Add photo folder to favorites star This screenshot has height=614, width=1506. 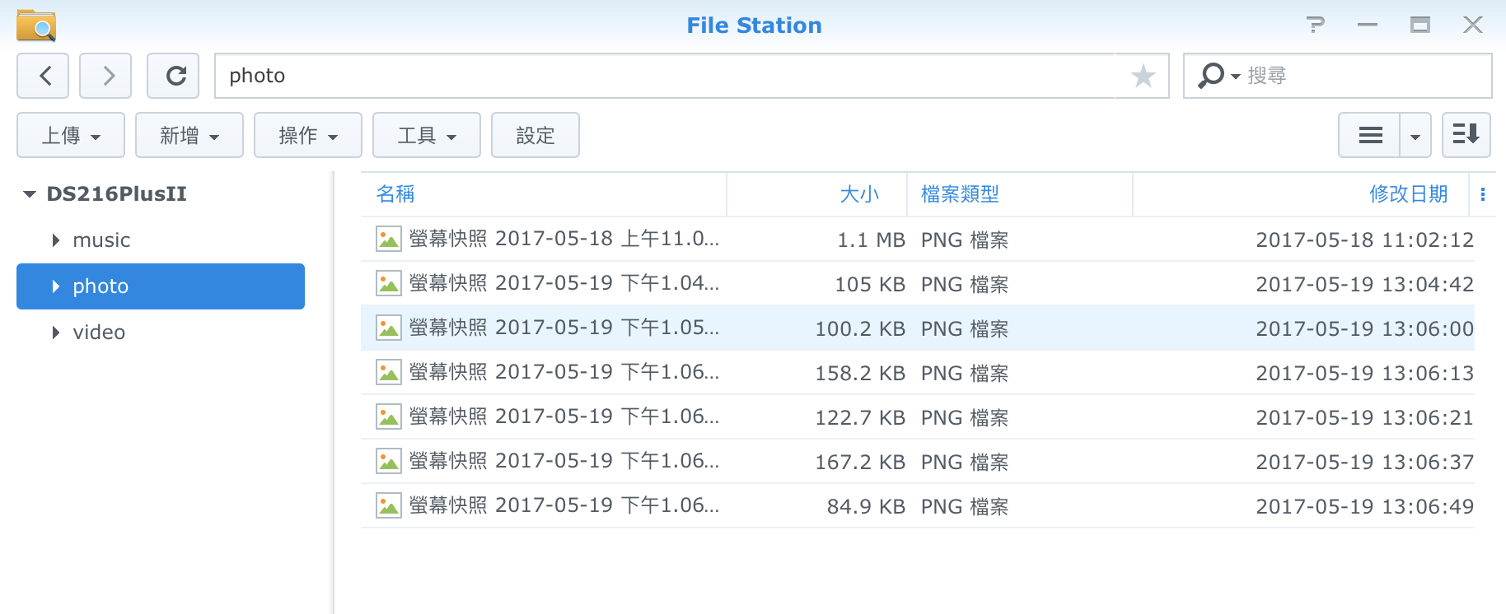[x=1143, y=76]
